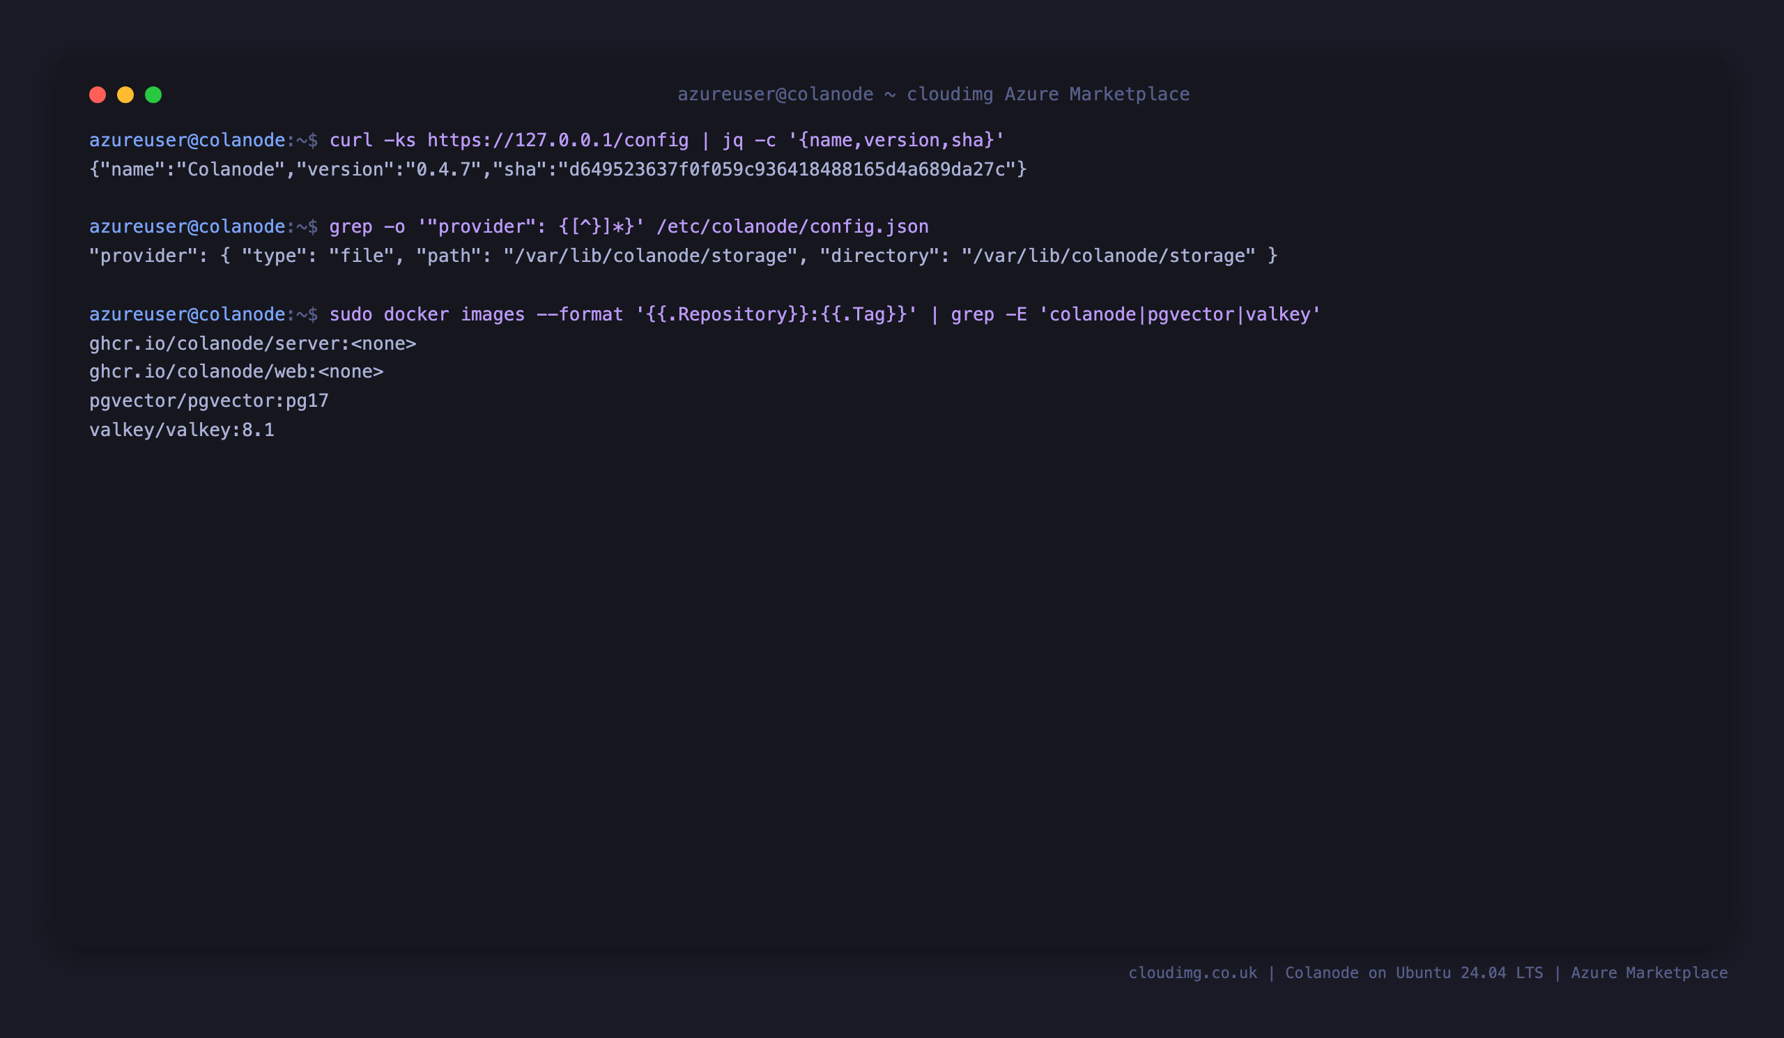Viewport: 1784px width, 1038px height.
Task: Select the valkey/valkey:8.1 line
Action: [x=182, y=430]
